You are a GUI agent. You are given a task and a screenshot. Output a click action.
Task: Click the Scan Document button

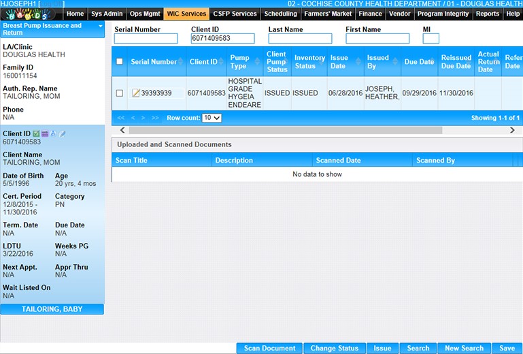[x=269, y=348]
